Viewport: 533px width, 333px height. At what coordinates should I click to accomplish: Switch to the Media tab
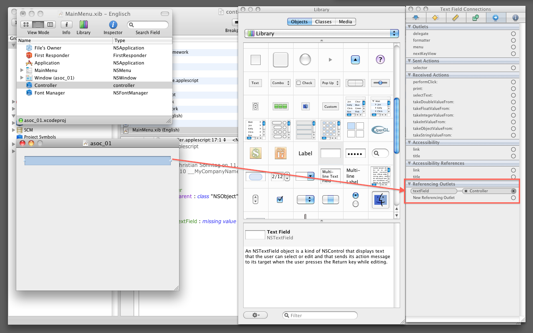(345, 22)
